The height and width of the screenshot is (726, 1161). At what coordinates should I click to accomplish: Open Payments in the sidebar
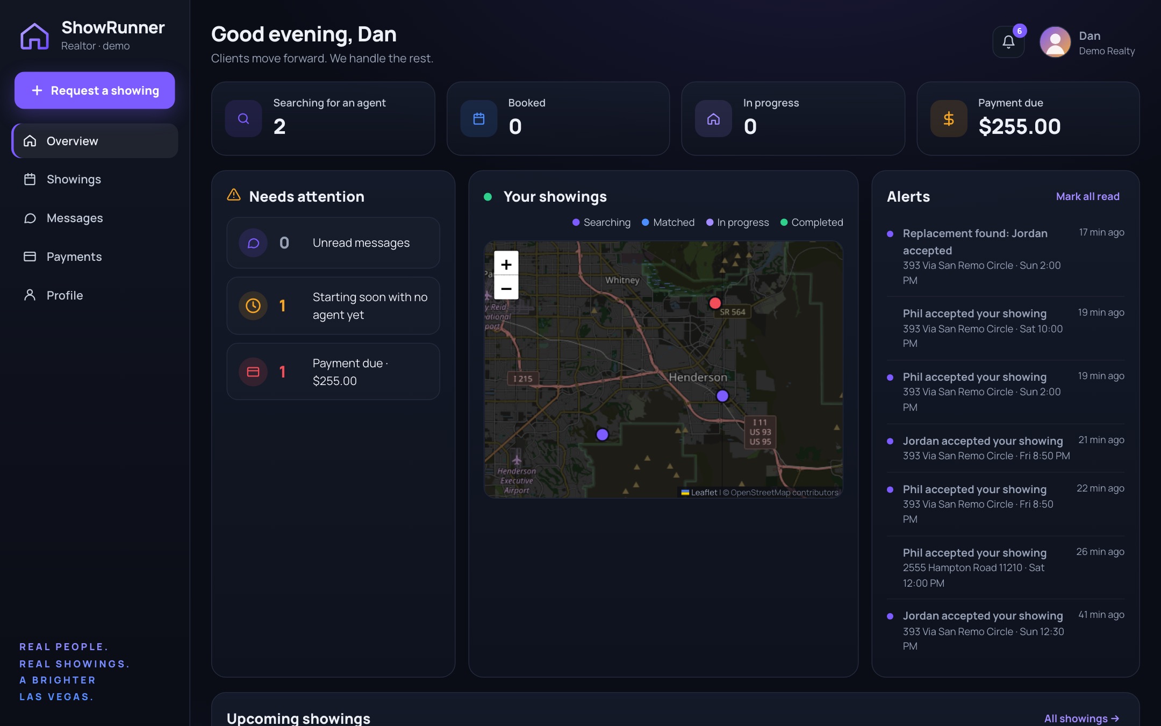[95, 257]
